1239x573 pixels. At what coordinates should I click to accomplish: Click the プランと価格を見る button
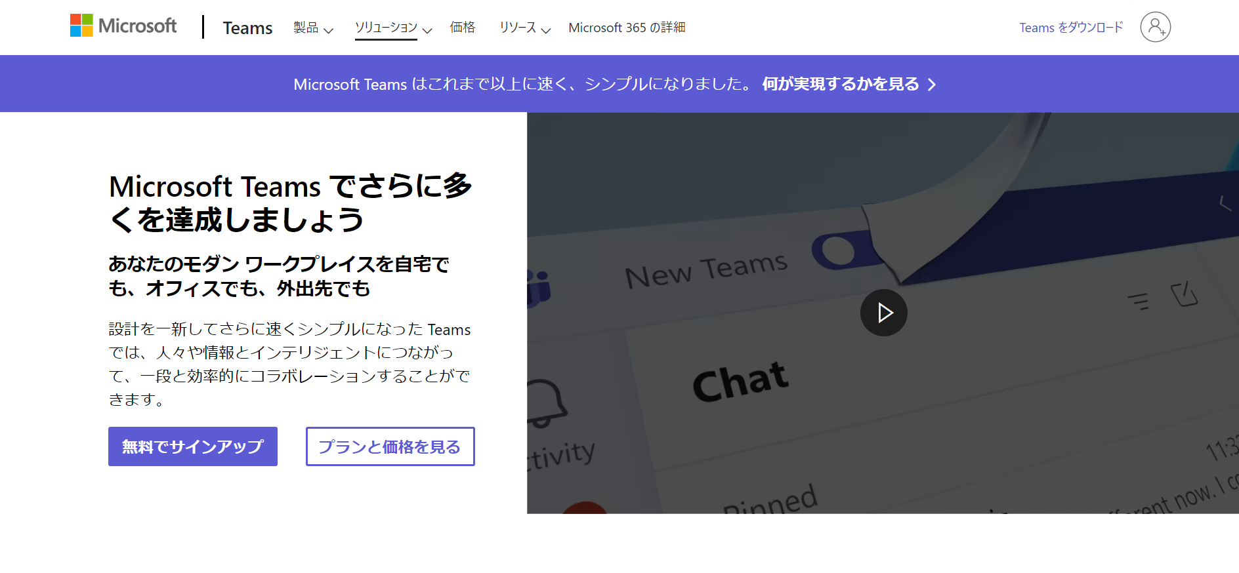coord(390,446)
